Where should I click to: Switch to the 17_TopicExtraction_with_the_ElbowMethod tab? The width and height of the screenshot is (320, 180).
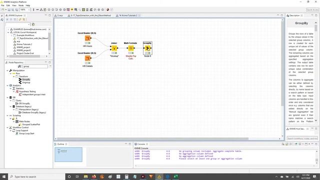[x=89, y=15]
